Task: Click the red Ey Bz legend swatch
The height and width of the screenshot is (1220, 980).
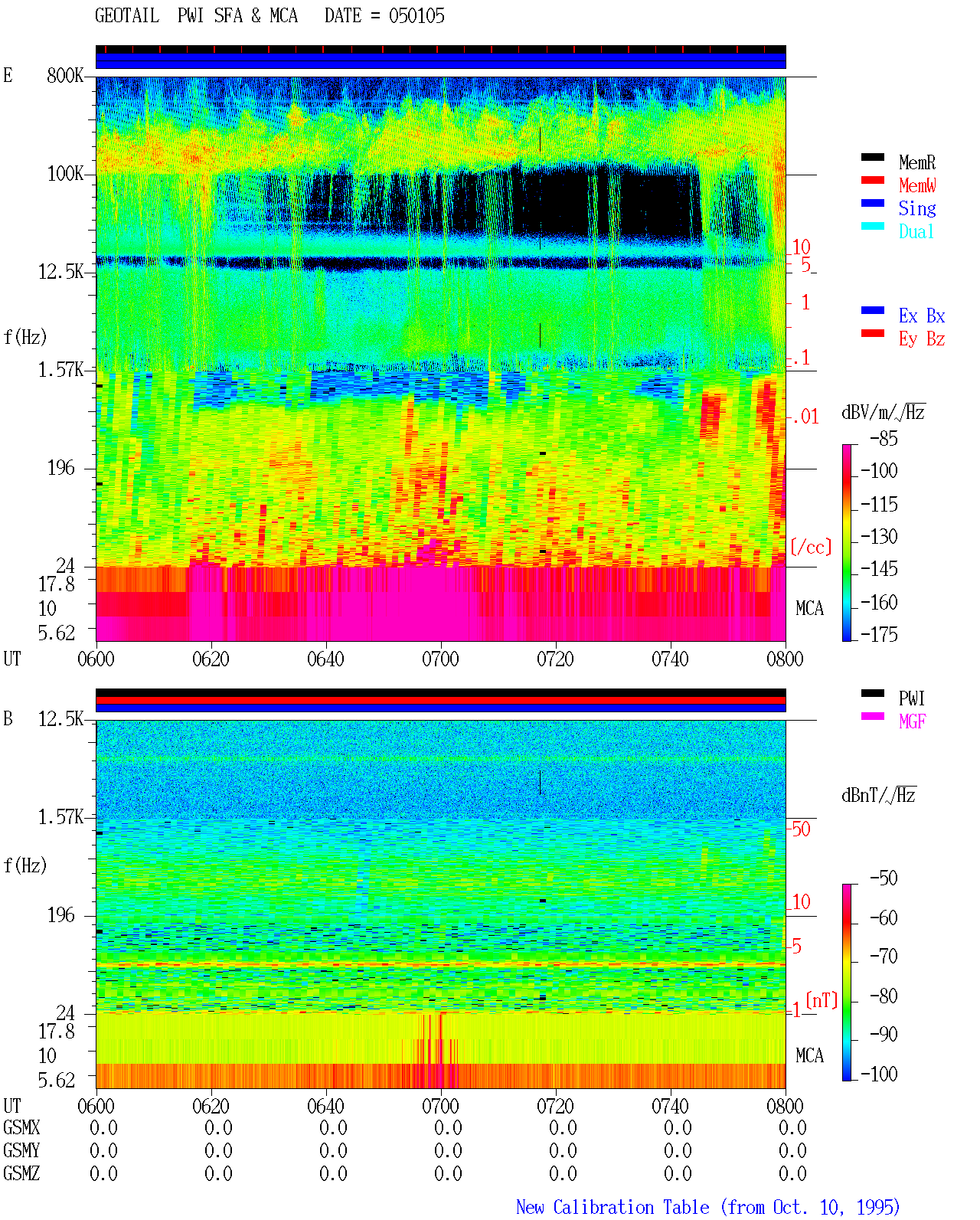Action: coord(873,334)
